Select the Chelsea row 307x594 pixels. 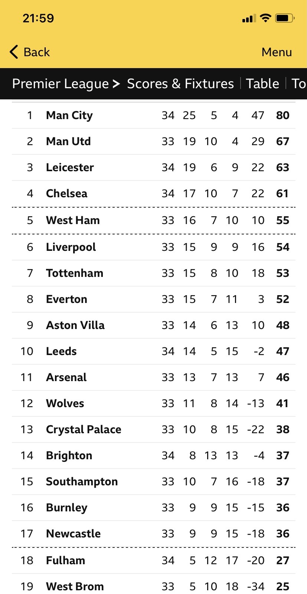pyautogui.click(x=67, y=194)
